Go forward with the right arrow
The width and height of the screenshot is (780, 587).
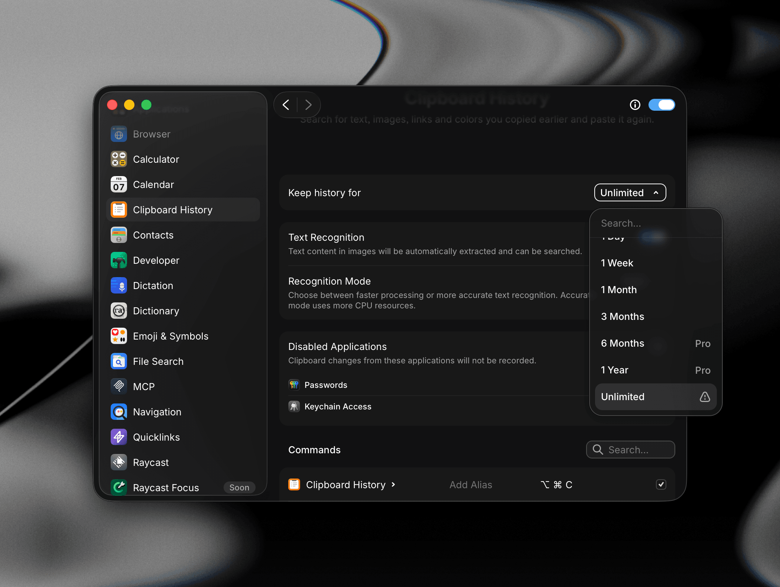(308, 105)
